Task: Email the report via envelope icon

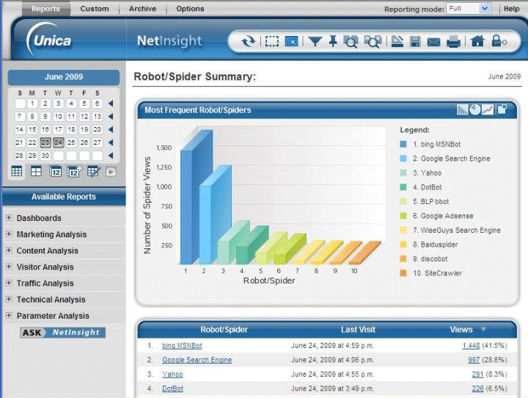Action: click(x=433, y=42)
